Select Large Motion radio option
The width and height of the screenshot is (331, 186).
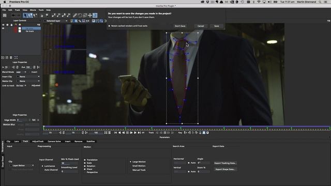pos(130,162)
